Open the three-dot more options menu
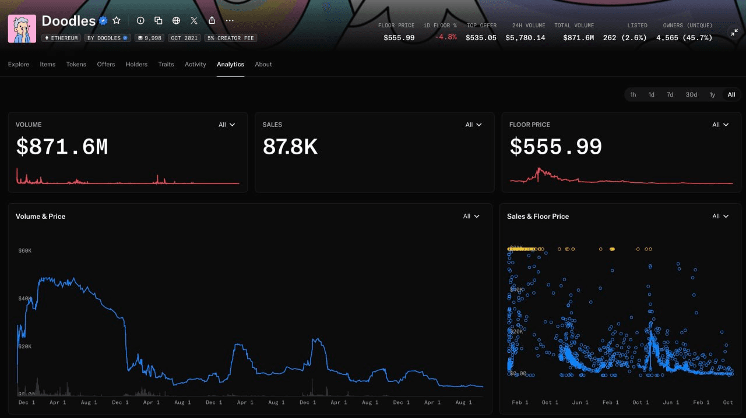This screenshot has width=746, height=418. 230,20
